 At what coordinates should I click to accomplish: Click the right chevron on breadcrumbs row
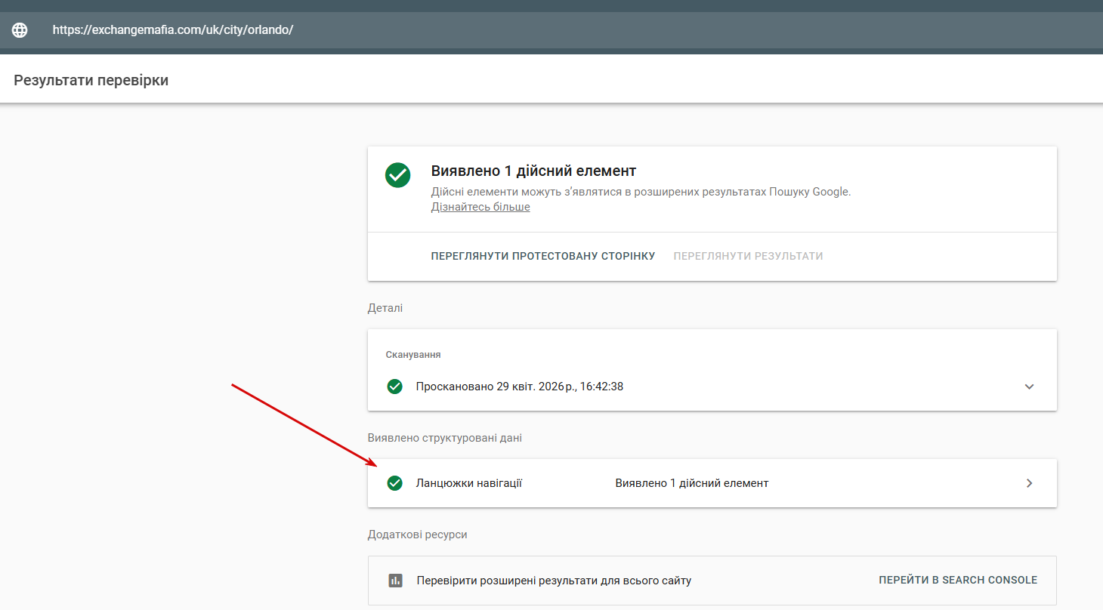[x=1029, y=483]
